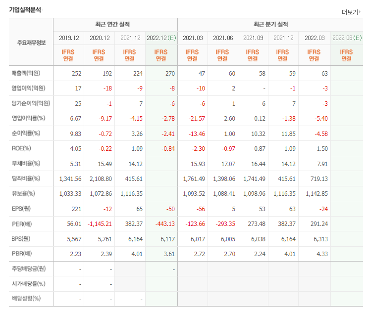This screenshot has width=367, height=311.
Task: Select the -56 EPS value
Action: pyautogui.click(x=201, y=209)
